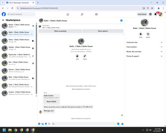166x133 pixels.
Task: Expand Chat members section
Action: point(144,47)
